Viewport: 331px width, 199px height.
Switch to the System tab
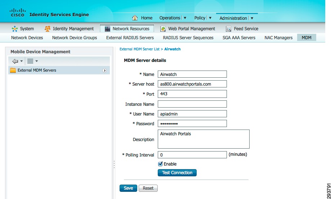(x=27, y=29)
